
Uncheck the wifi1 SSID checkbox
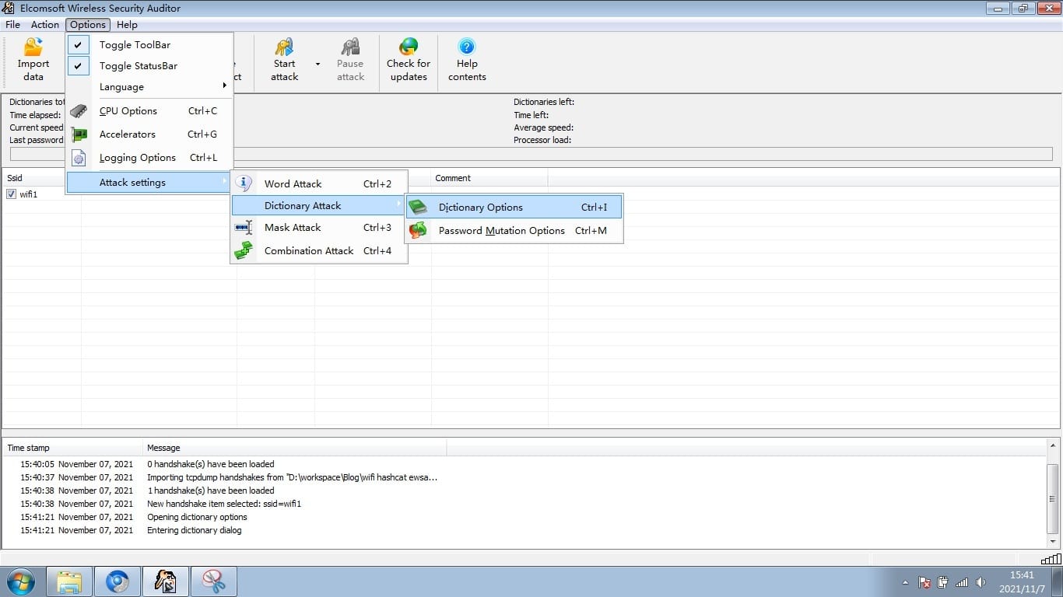click(12, 194)
